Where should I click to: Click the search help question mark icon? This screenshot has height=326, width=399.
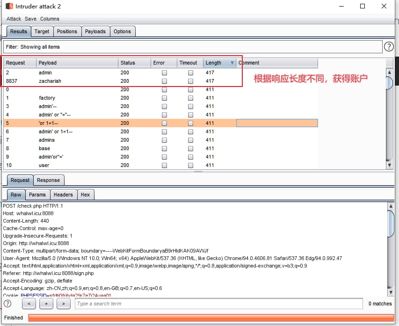(7, 304)
